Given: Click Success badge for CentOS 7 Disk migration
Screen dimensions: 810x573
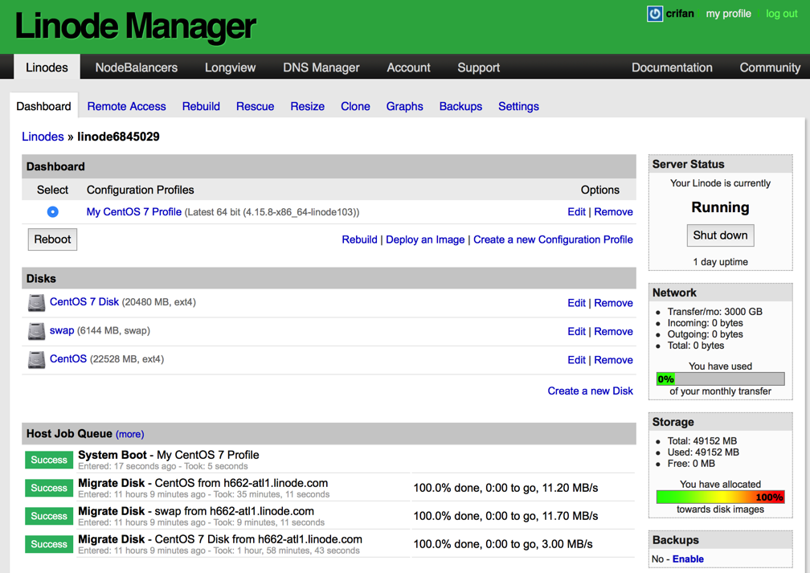Looking at the screenshot, I should [49, 544].
